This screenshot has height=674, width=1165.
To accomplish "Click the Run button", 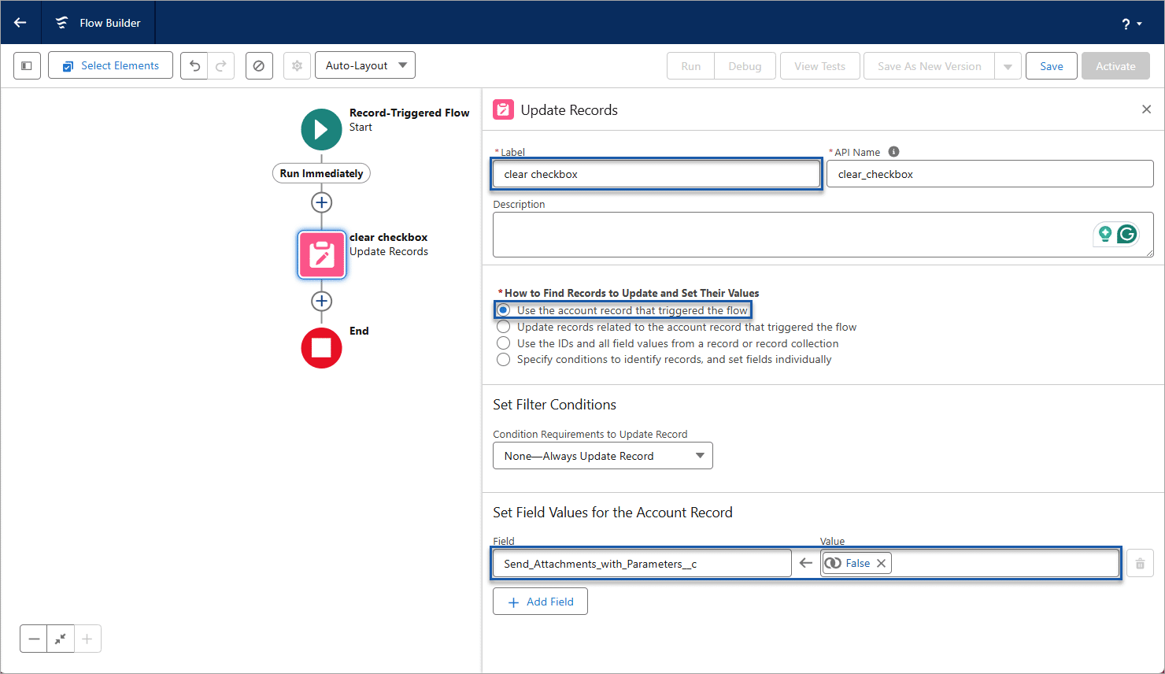I will point(691,66).
